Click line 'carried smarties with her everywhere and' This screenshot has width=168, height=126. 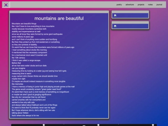click(29, 100)
